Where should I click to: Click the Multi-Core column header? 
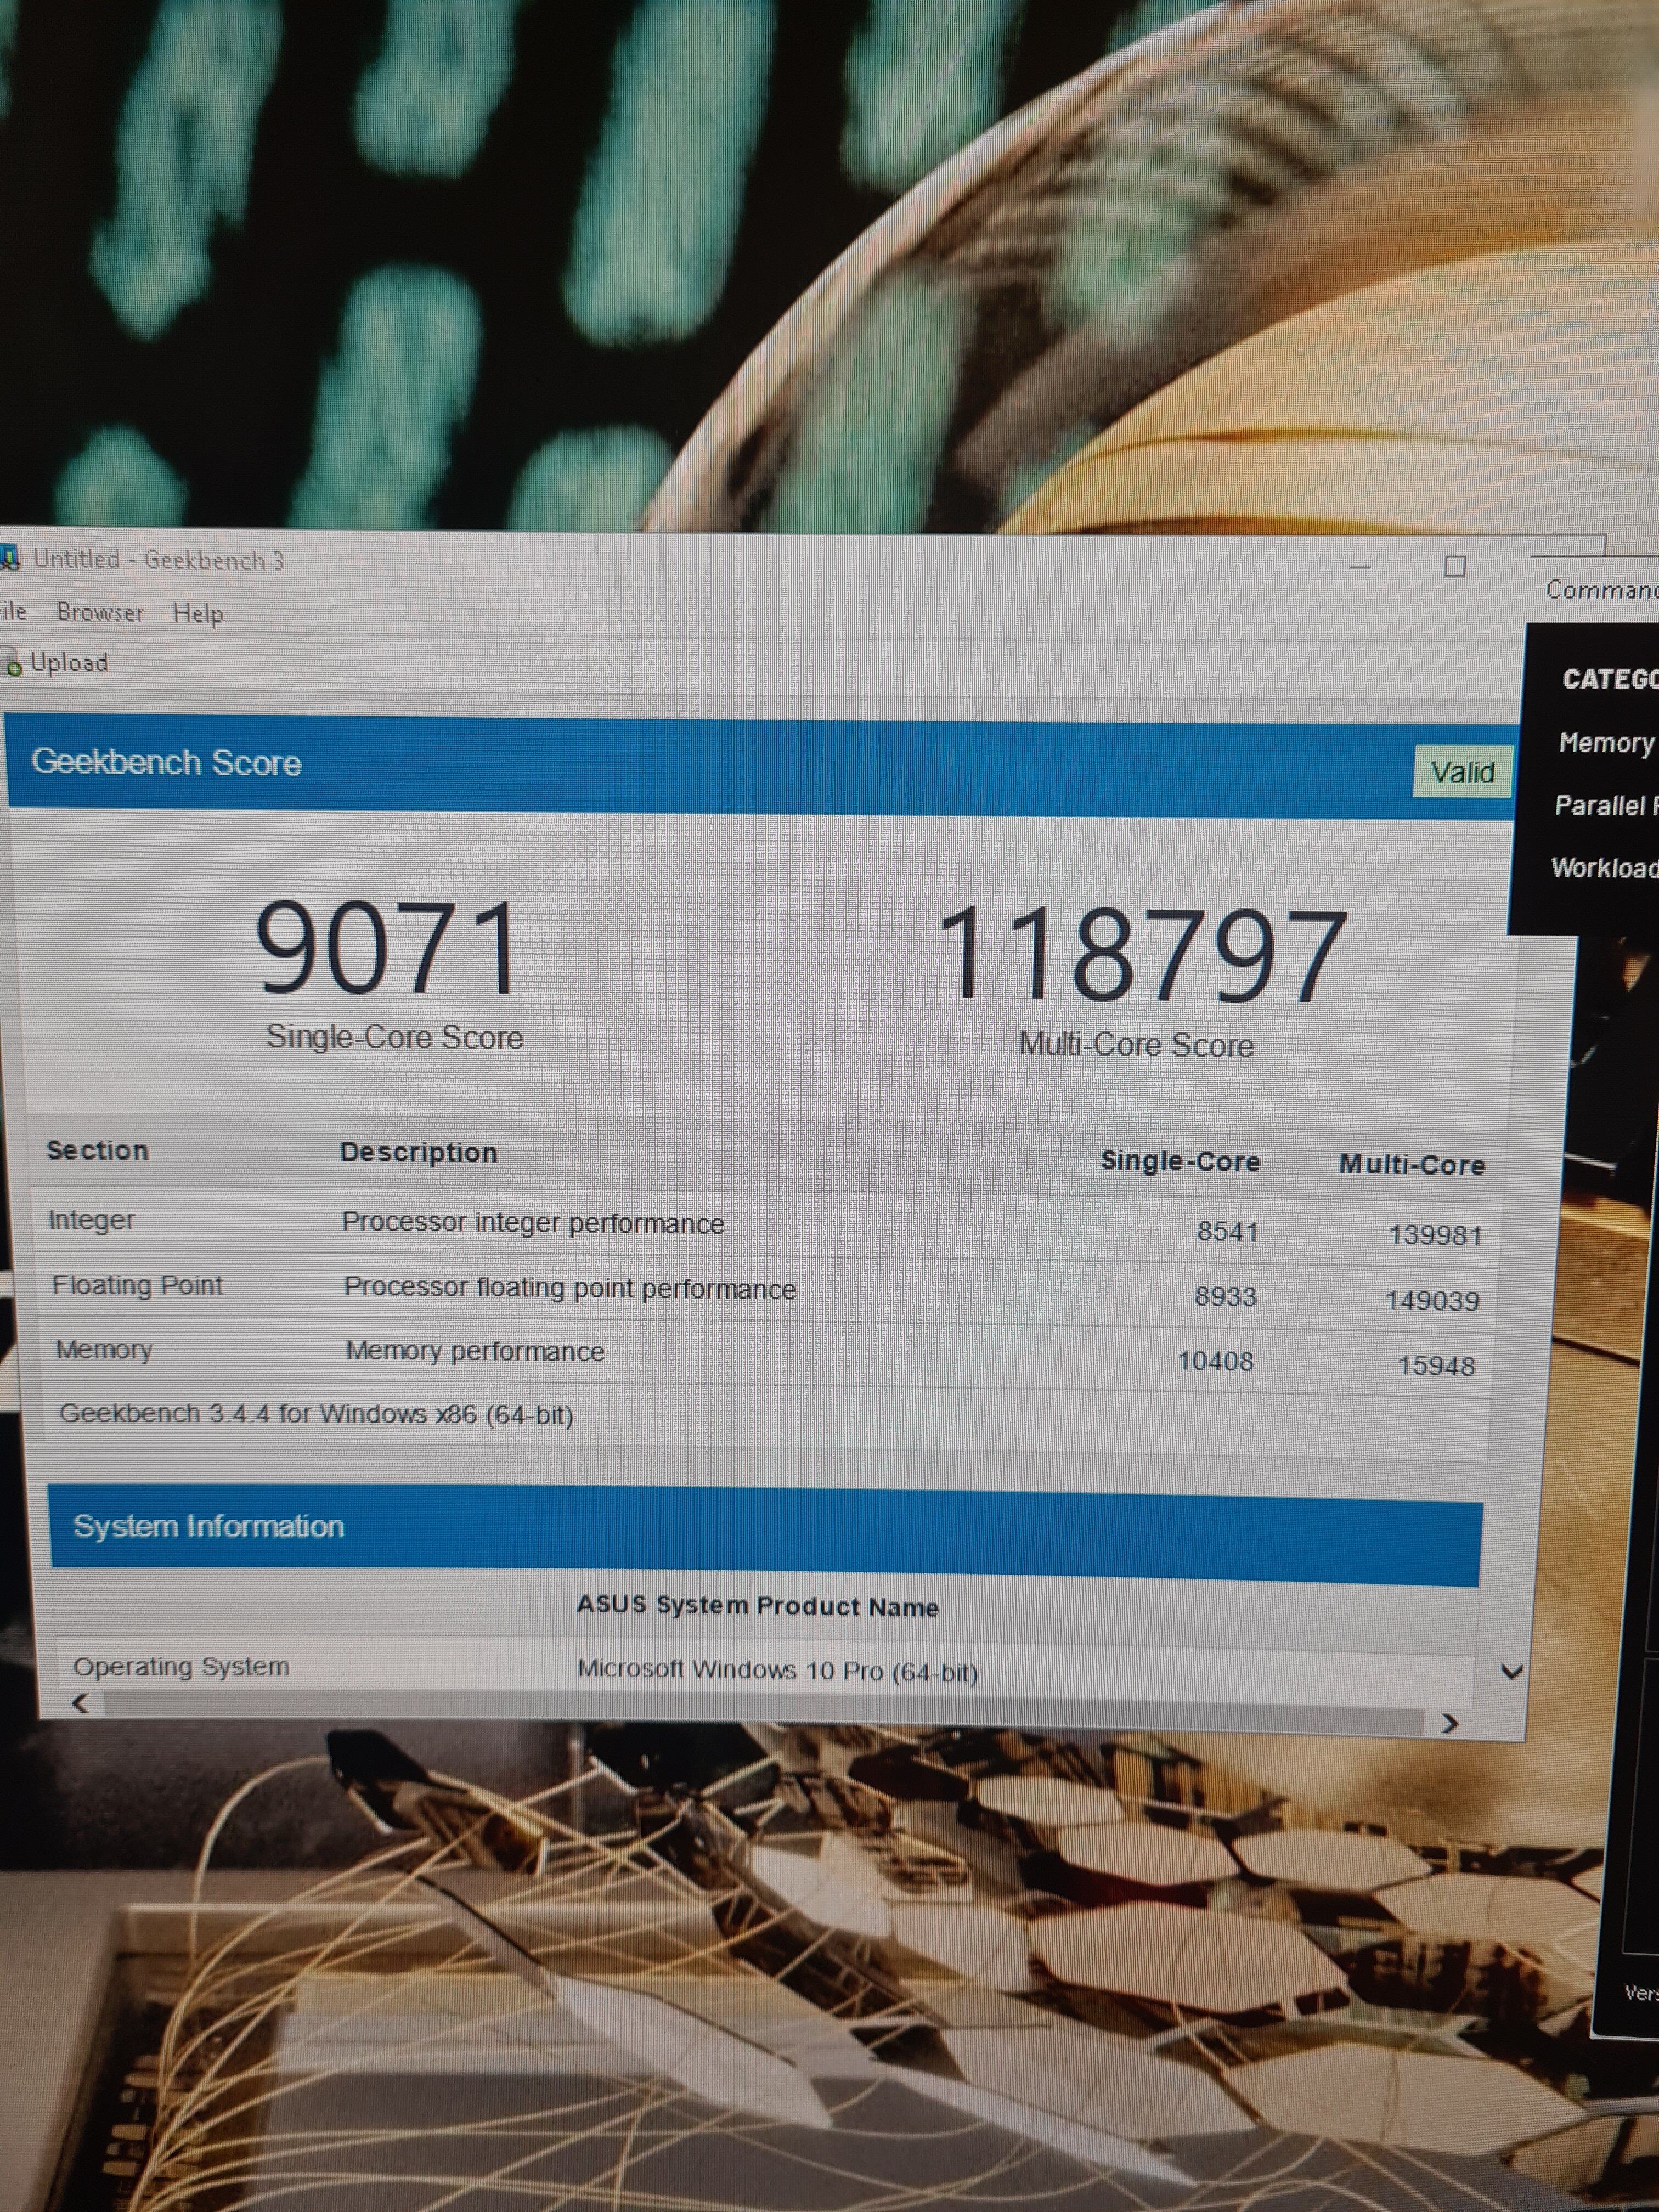click(x=1412, y=1165)
